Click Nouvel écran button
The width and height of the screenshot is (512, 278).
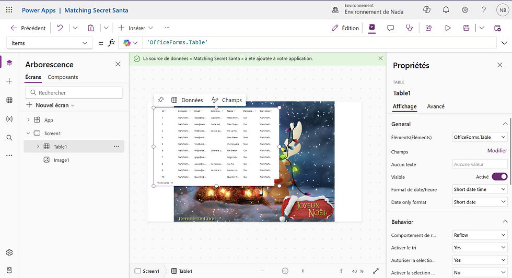pyautogui.click(x=50, y=105)
